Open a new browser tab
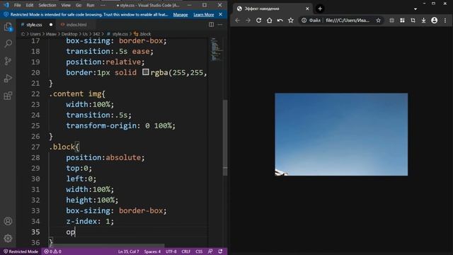The height and width of the screenshot is (255, 453). 320,8
